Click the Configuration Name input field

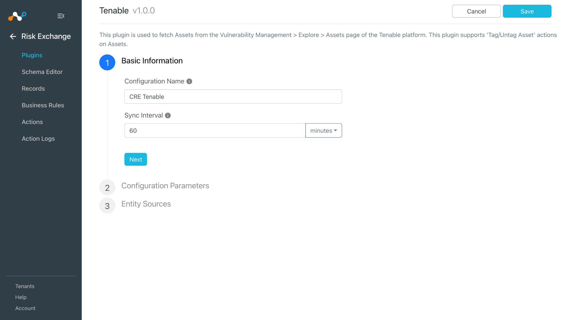point(233,97)
